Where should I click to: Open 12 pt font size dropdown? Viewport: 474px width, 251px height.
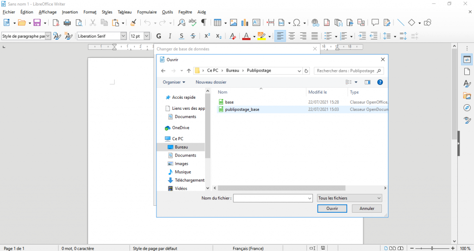147,36
